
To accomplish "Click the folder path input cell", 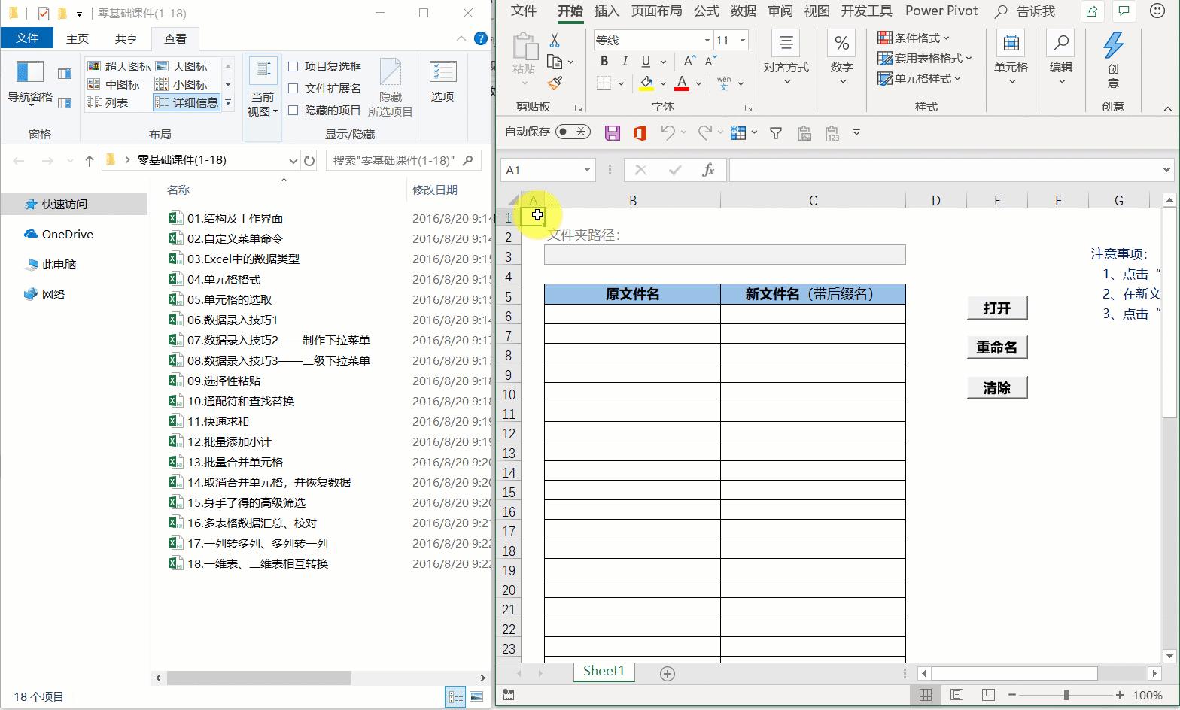I will pyautogui.click(x=725, y=254).
